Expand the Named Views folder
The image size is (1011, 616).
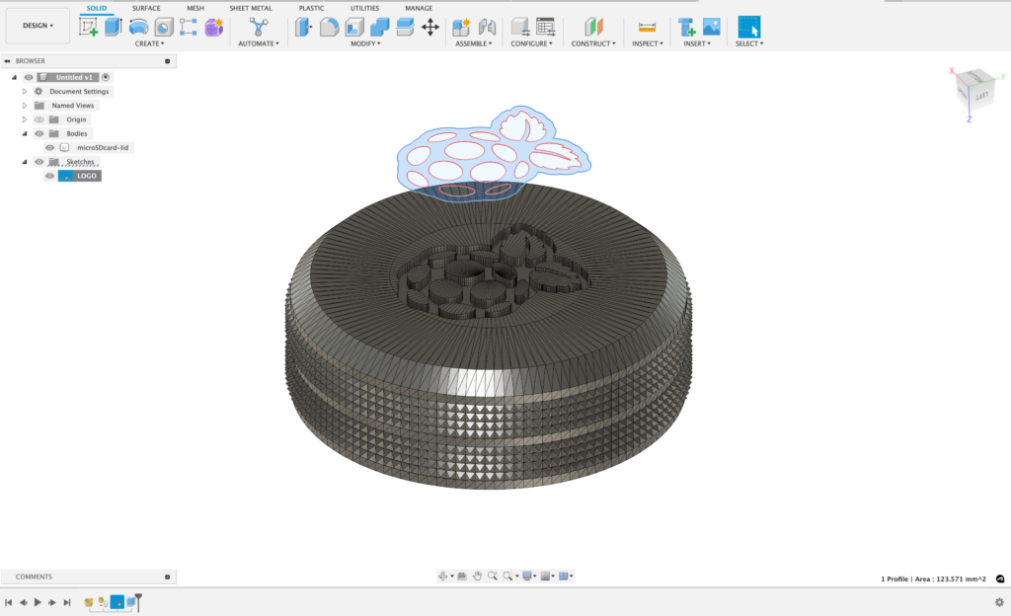[x=25, y=106]
